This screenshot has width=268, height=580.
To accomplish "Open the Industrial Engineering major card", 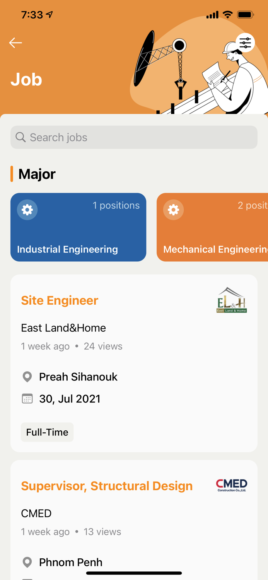I will coord(78,227).
